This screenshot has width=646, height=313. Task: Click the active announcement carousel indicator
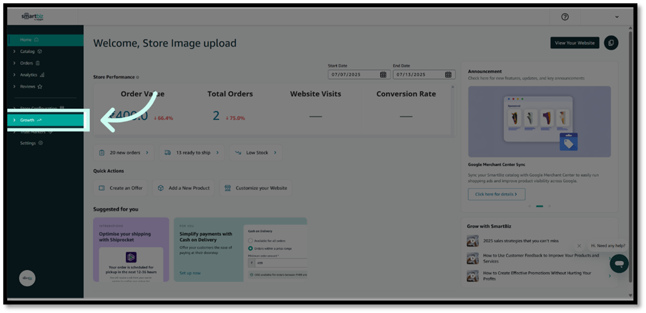tap(539, 206)
